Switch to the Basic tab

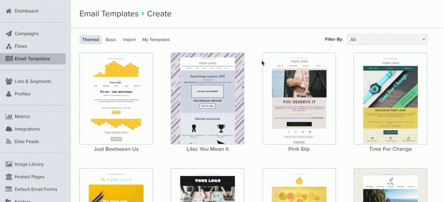[110, 39]
